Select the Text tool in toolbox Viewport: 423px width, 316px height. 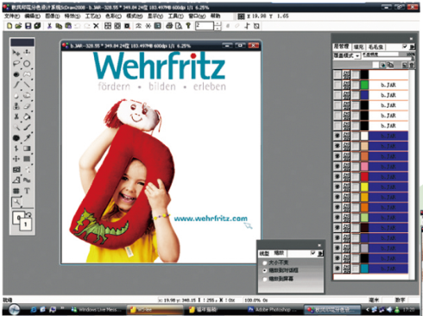click(27, 191)
